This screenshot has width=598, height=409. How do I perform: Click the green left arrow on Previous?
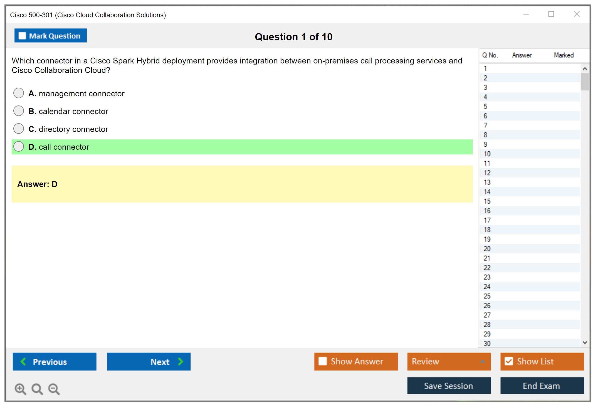tap(23, 361)
